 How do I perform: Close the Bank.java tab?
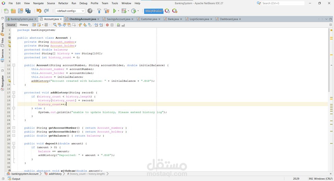tap(181, 19)
